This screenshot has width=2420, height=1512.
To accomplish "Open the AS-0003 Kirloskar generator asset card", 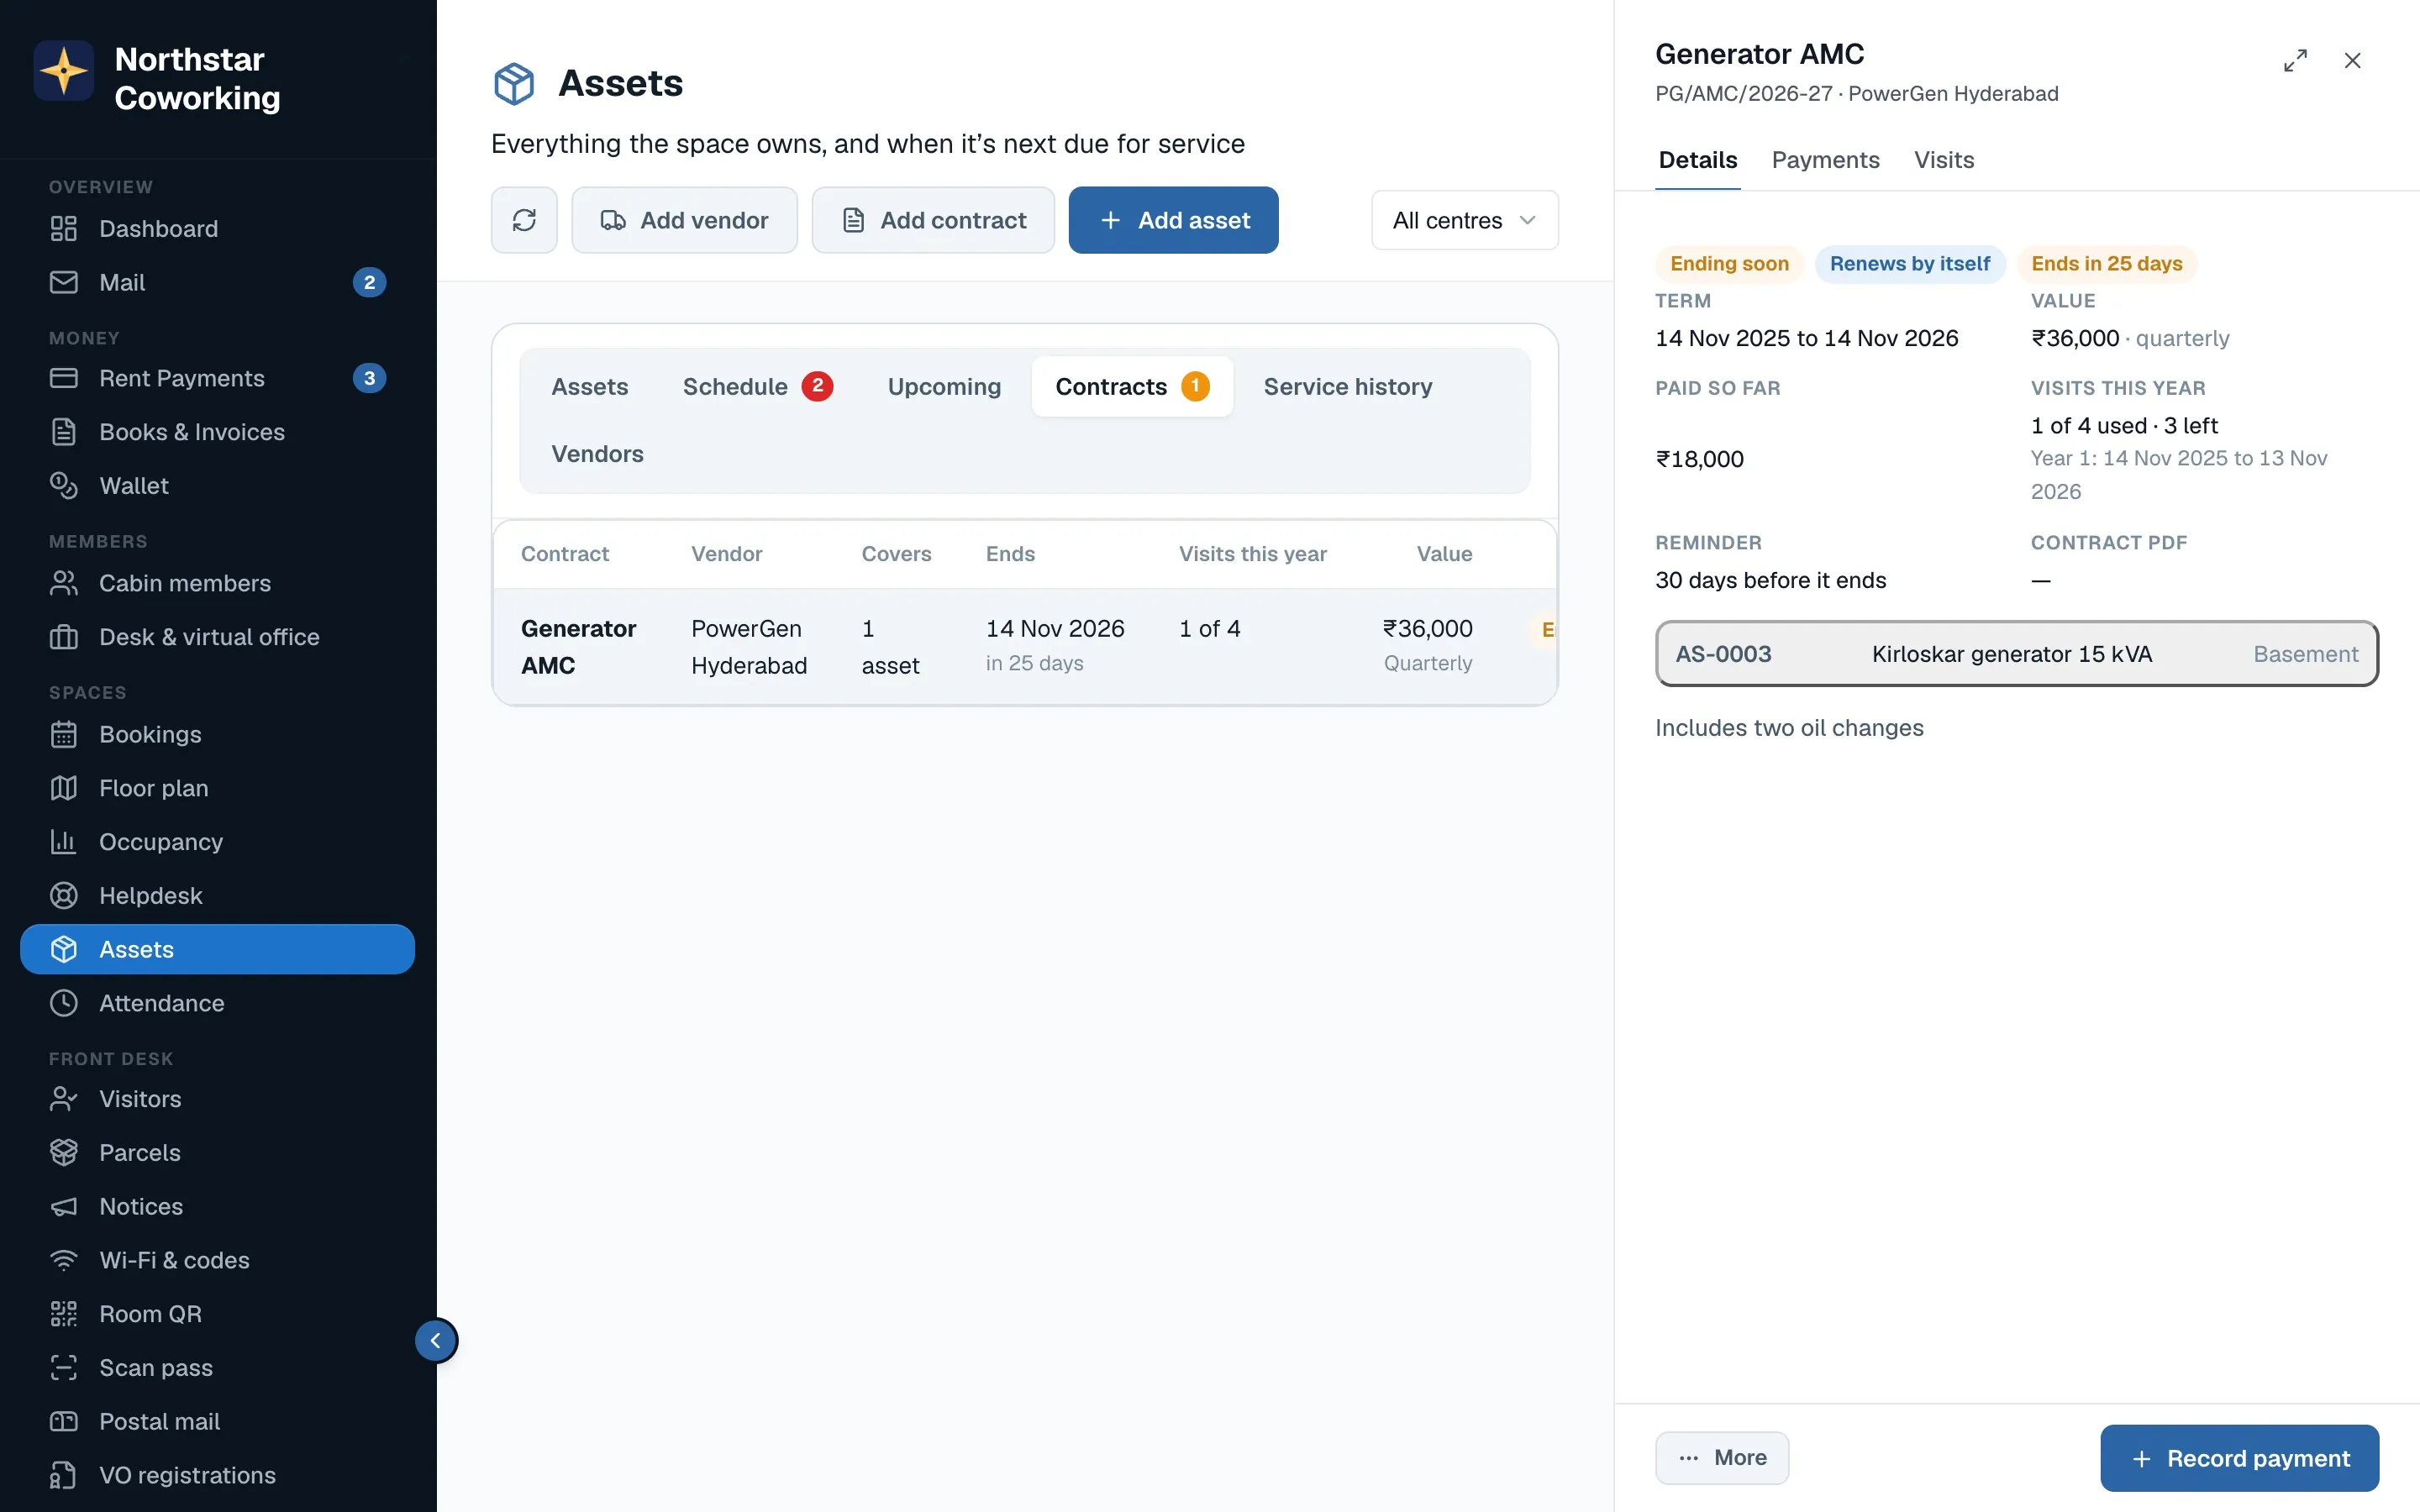I will click(x=2016, y=654).
